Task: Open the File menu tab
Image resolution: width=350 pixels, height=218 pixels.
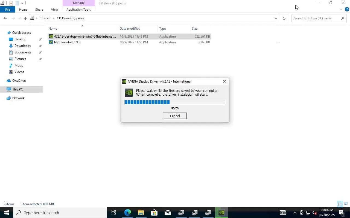Action: pyautogui.click(x=8, y=10)
